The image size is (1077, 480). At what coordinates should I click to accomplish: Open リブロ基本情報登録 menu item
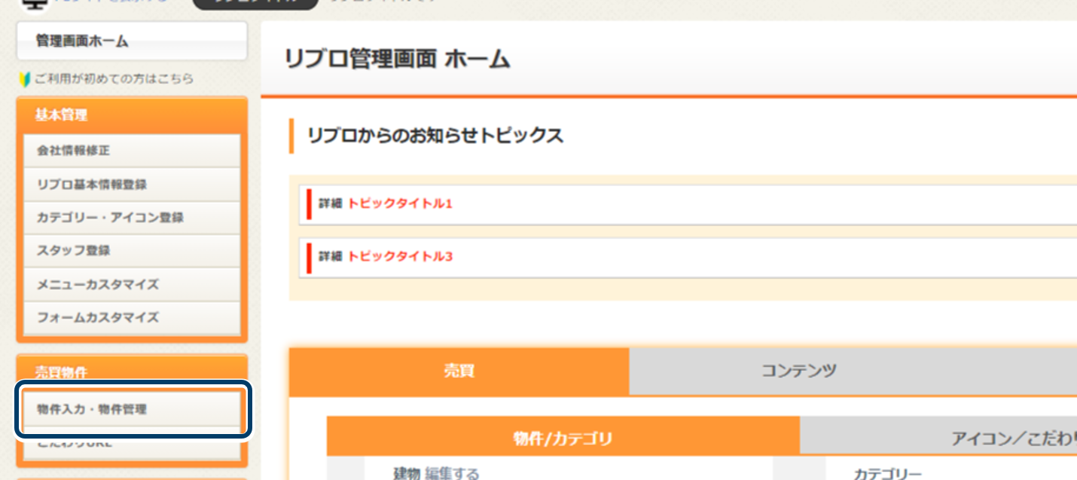pyautogui.click(x=132, y=185)
